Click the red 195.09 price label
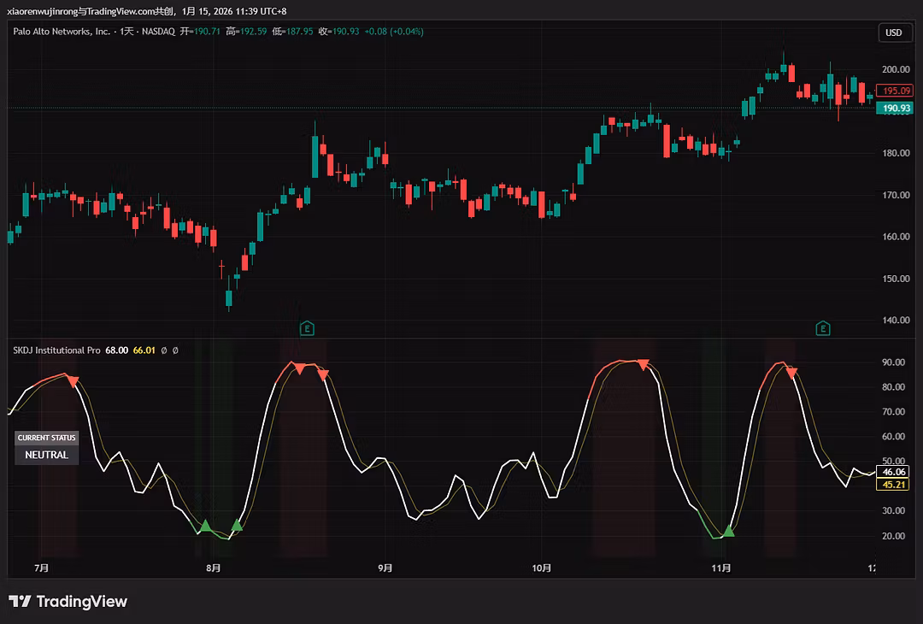This screenshot has height=624, width=923. 897,91
